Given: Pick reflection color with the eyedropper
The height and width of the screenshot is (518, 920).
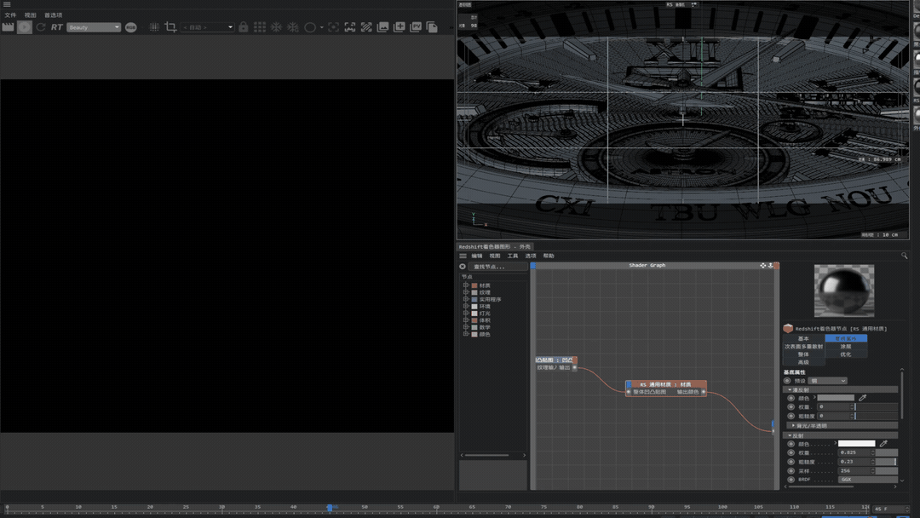Looking at the screenshot, I should point(883,444).
